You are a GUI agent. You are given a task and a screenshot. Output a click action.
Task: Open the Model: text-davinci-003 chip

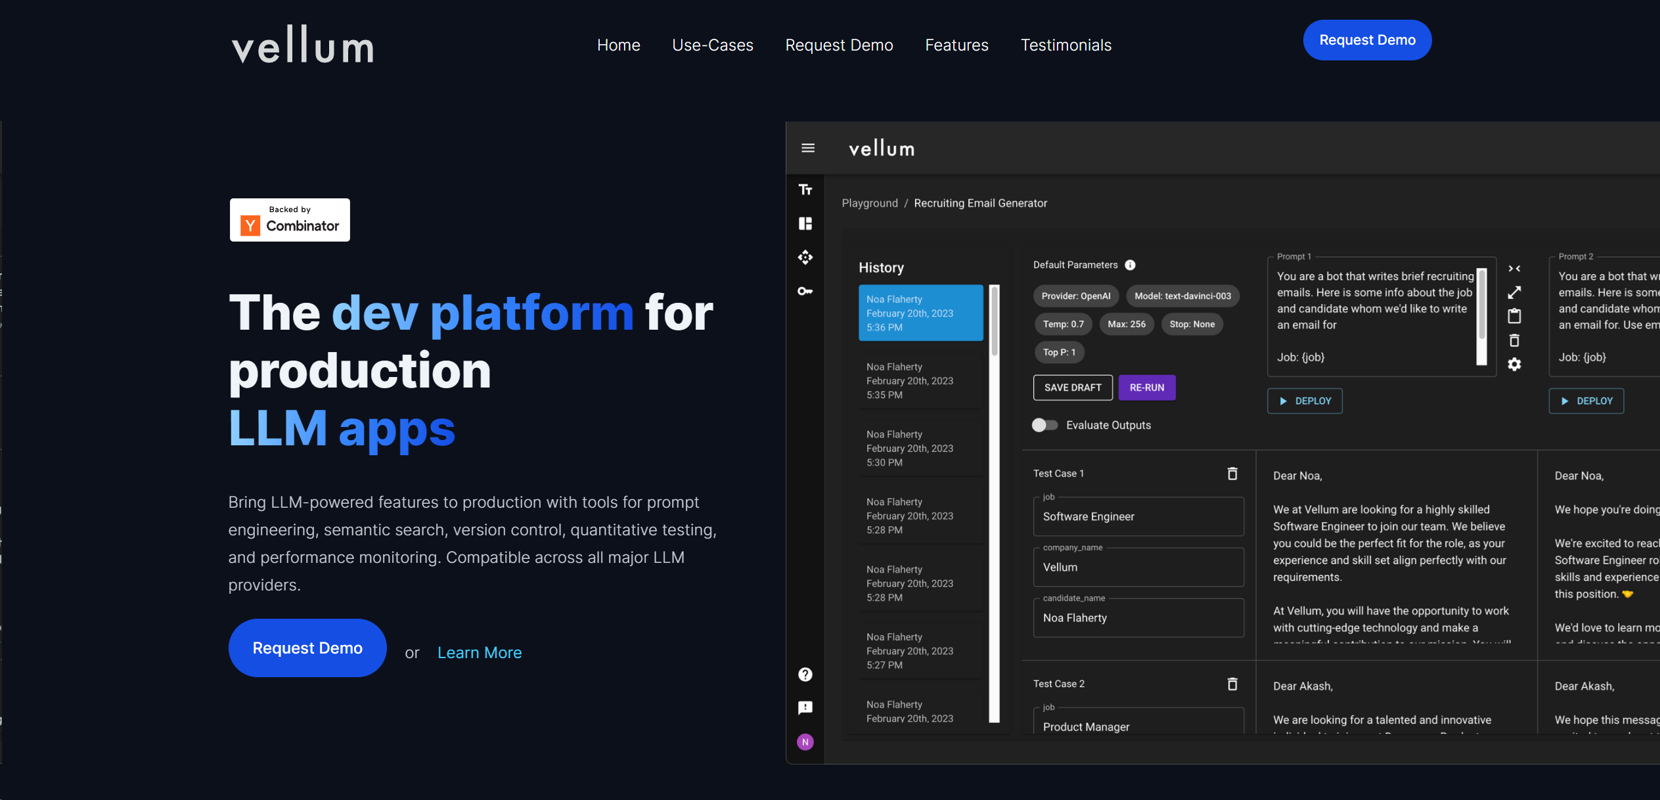[1183, 296]
